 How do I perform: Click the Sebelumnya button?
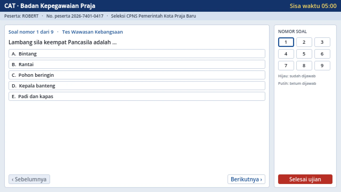[x=29, y=179]
